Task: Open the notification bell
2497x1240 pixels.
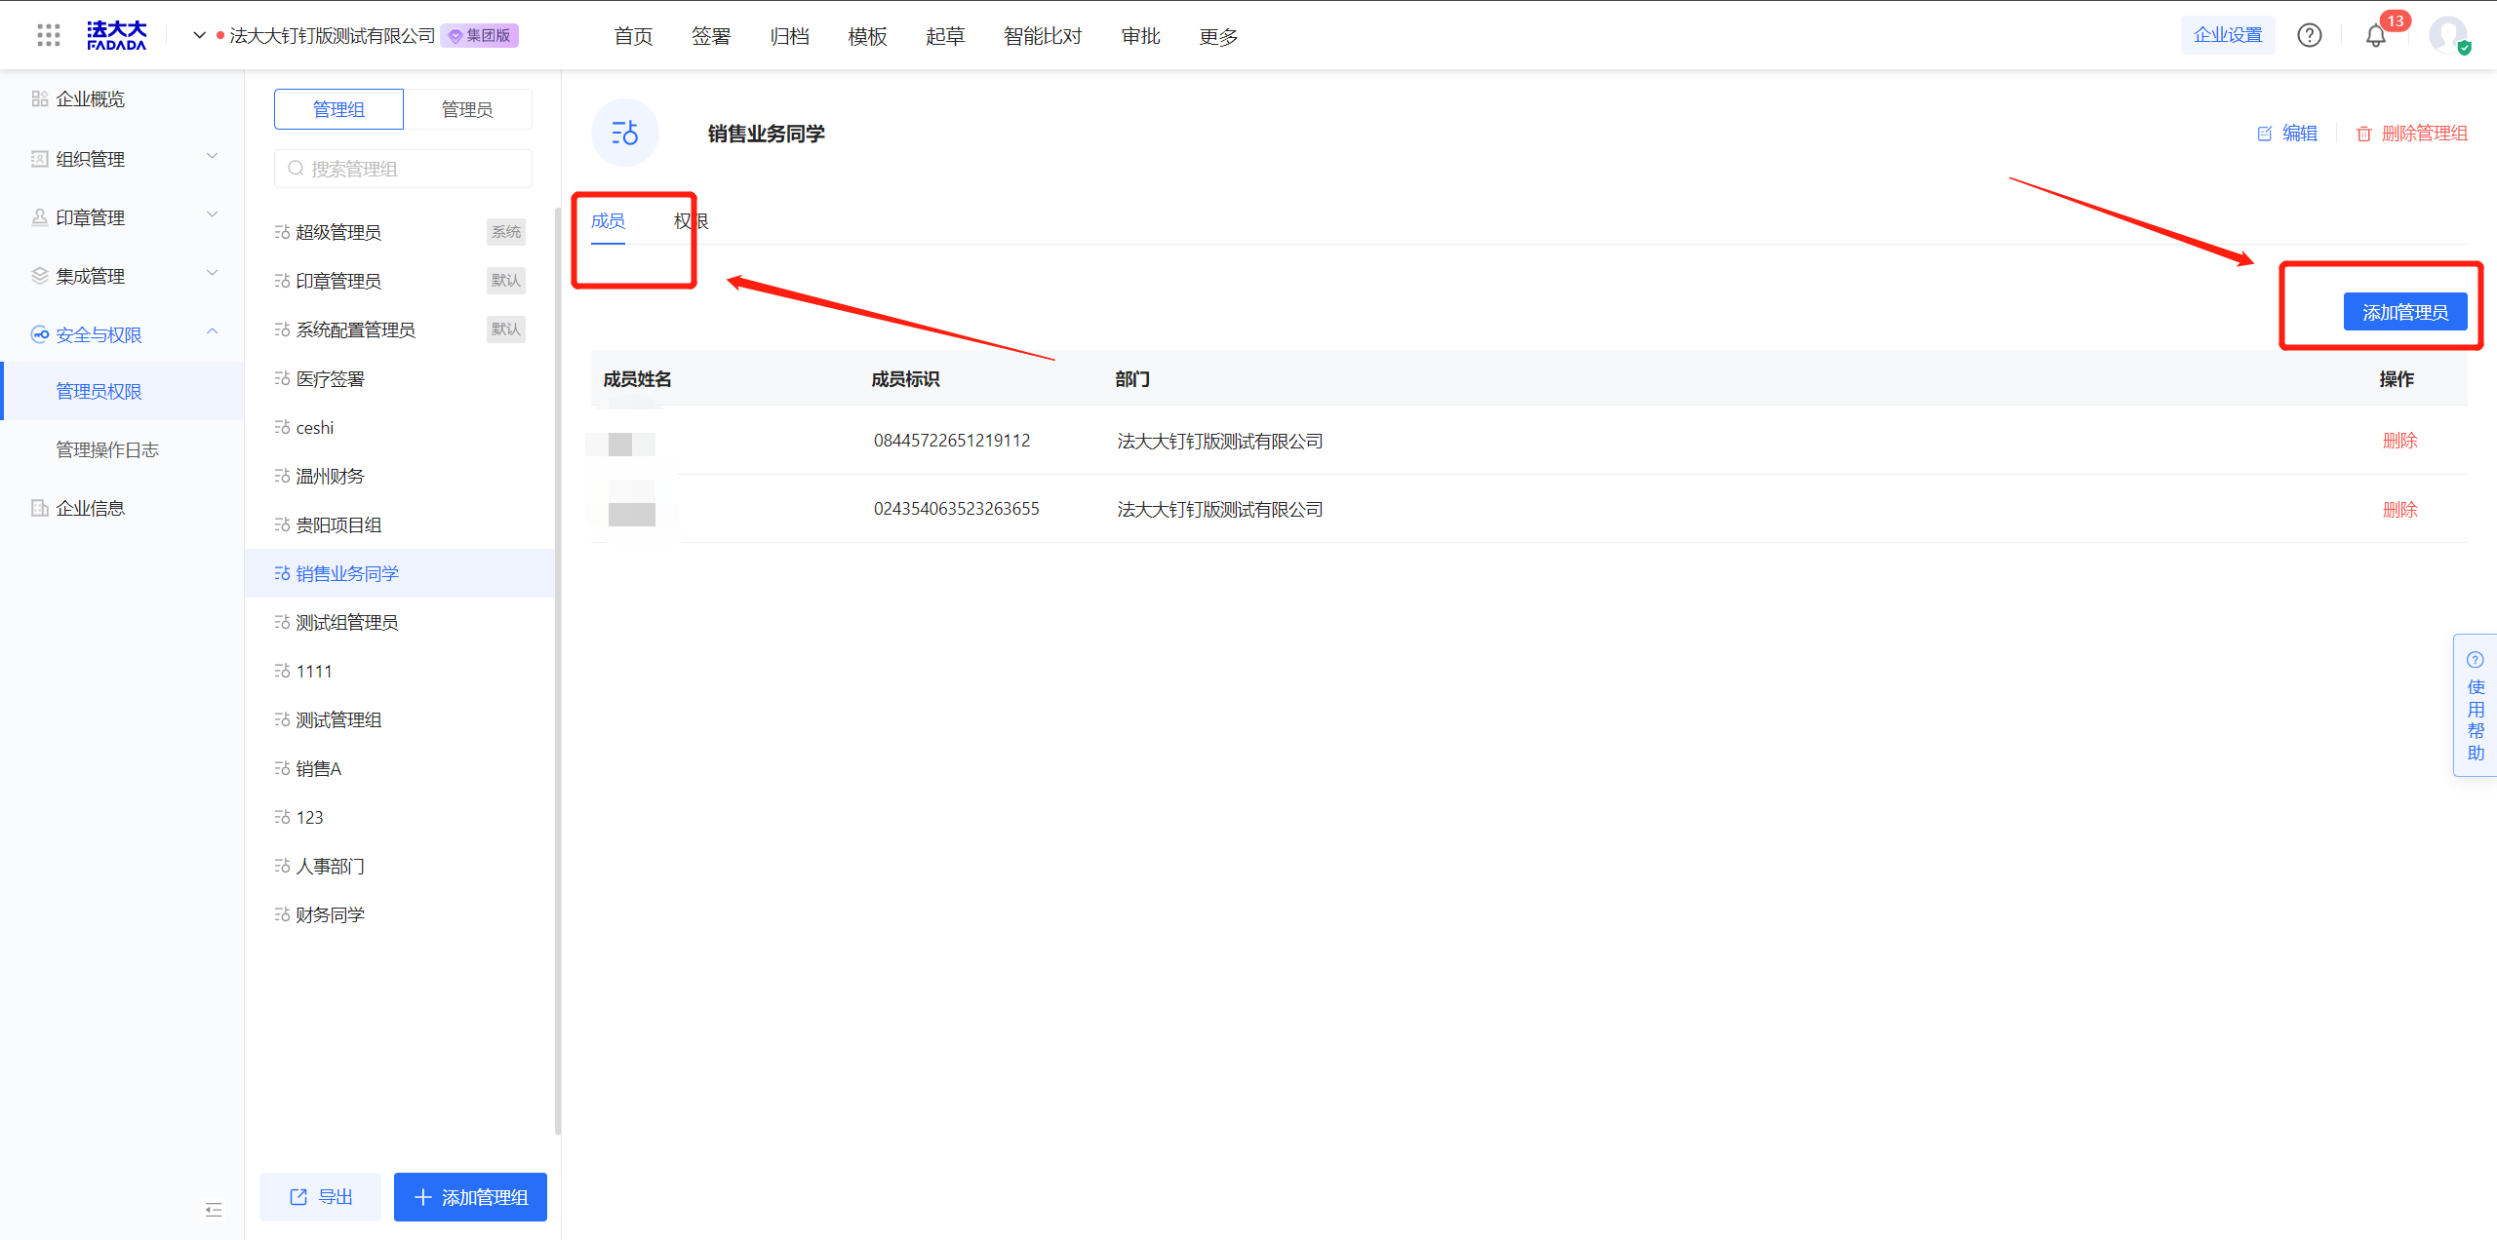Action: click(2375, 37)
